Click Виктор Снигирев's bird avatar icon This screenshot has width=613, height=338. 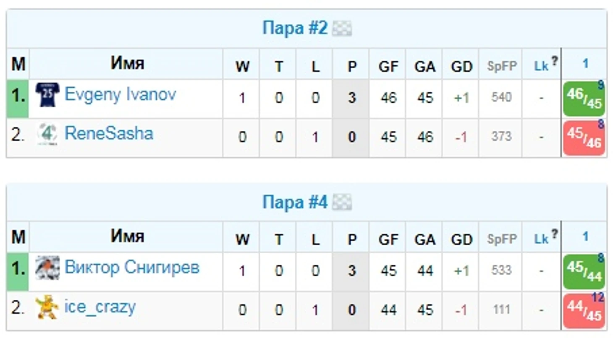pos(47,268)
